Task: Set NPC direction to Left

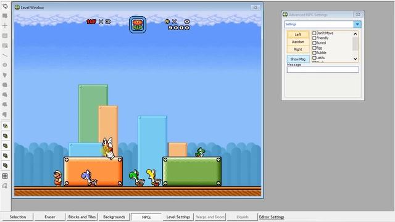Action: click(298, 35)
